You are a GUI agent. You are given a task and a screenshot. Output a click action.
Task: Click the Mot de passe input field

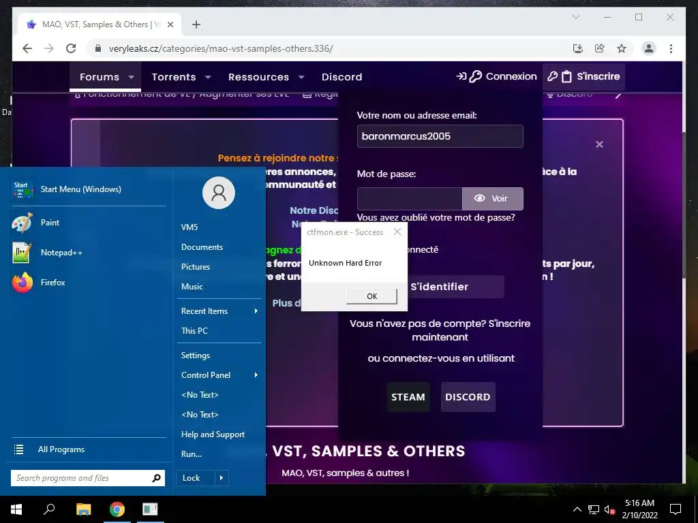tap(410, 198)
